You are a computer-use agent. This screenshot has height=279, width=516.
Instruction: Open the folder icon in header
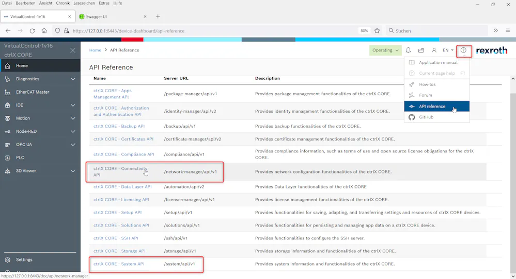421,50
